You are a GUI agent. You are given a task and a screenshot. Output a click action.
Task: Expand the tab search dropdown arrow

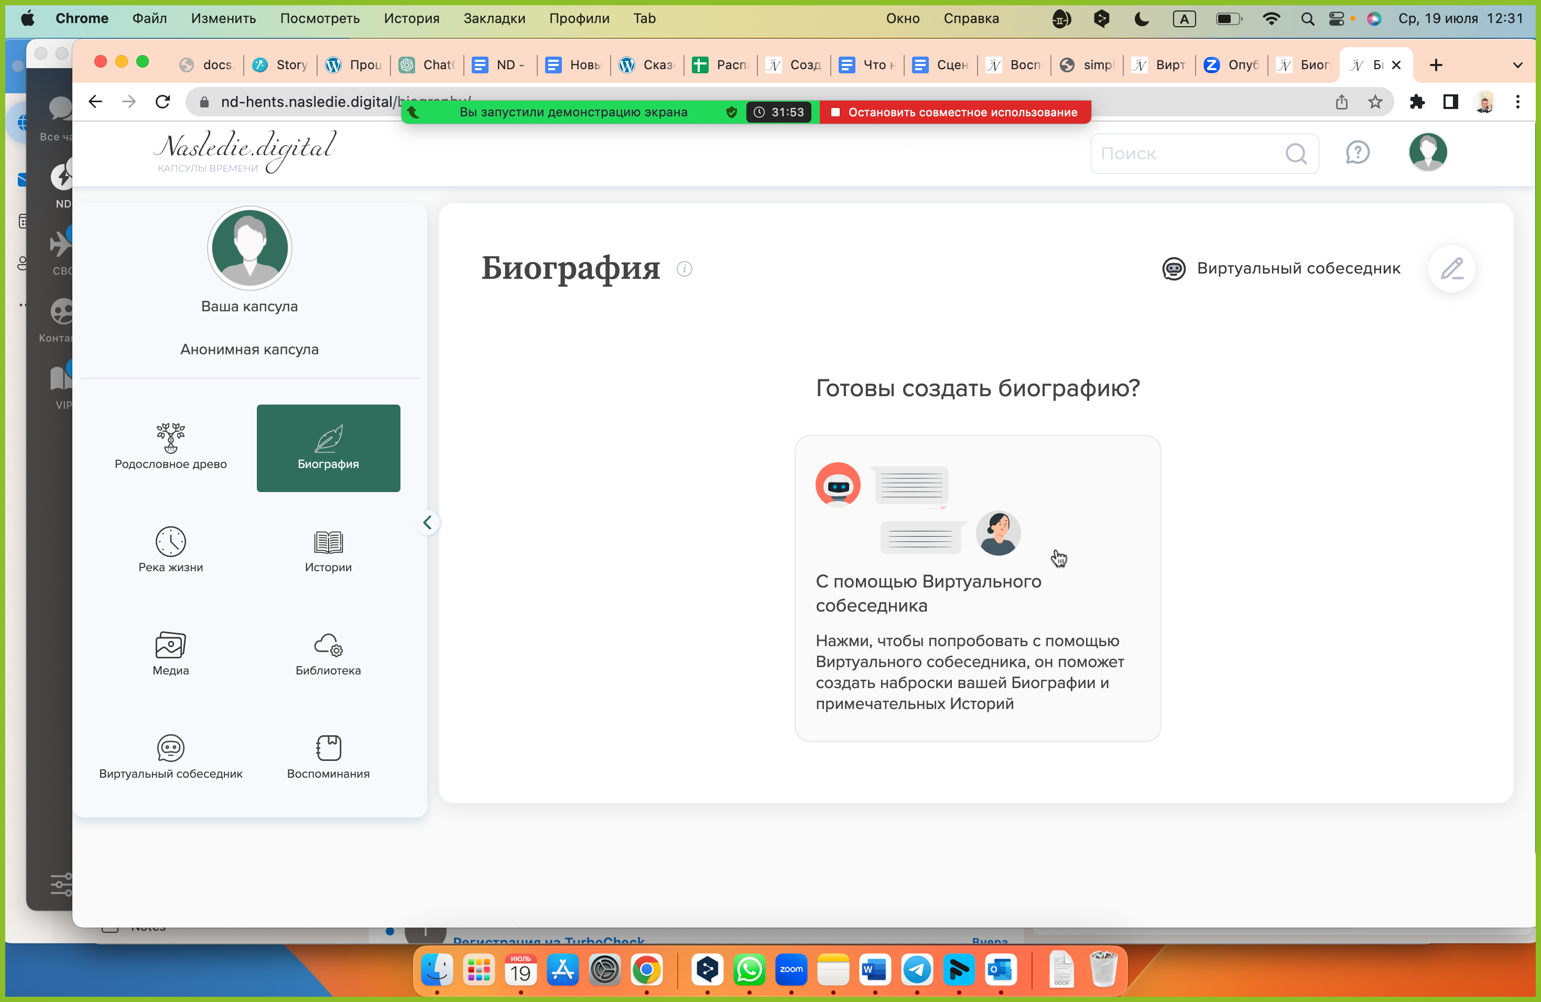point(1518,65)
